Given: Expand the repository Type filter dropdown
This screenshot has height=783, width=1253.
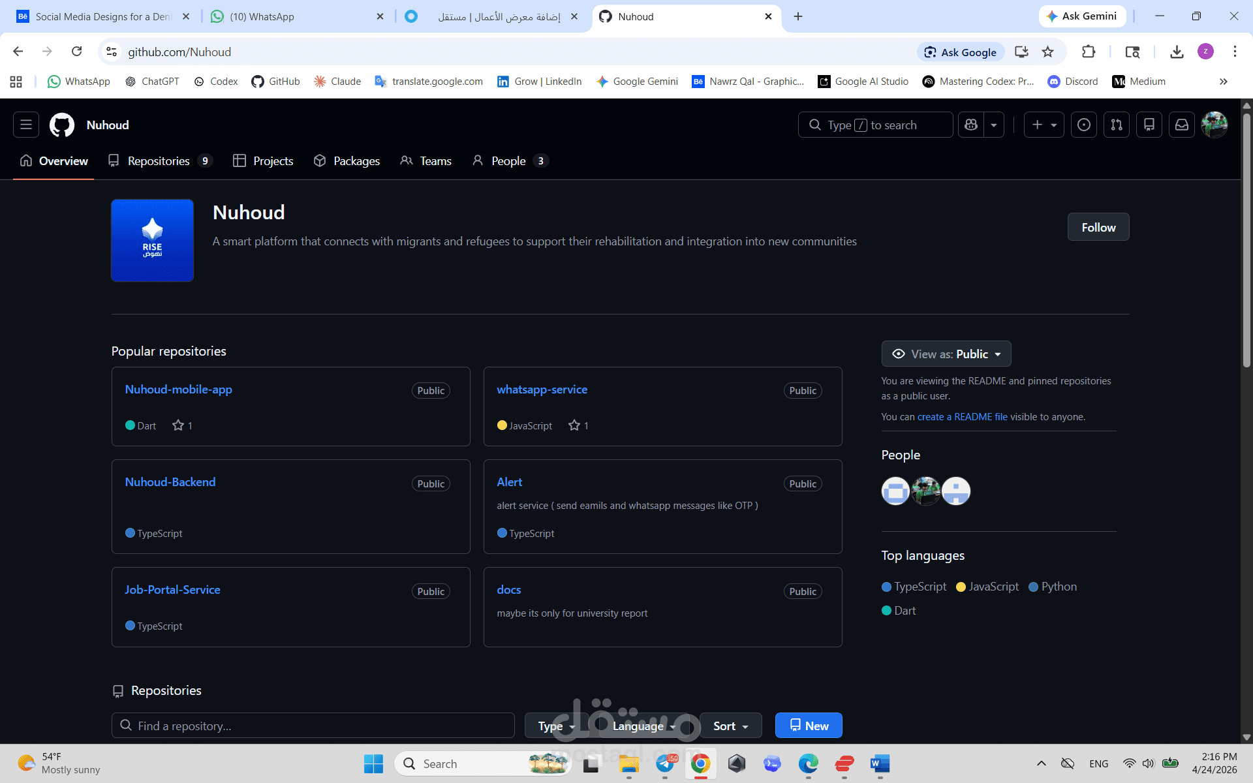Looking at the screenshot, I should [x=556, y=726].
